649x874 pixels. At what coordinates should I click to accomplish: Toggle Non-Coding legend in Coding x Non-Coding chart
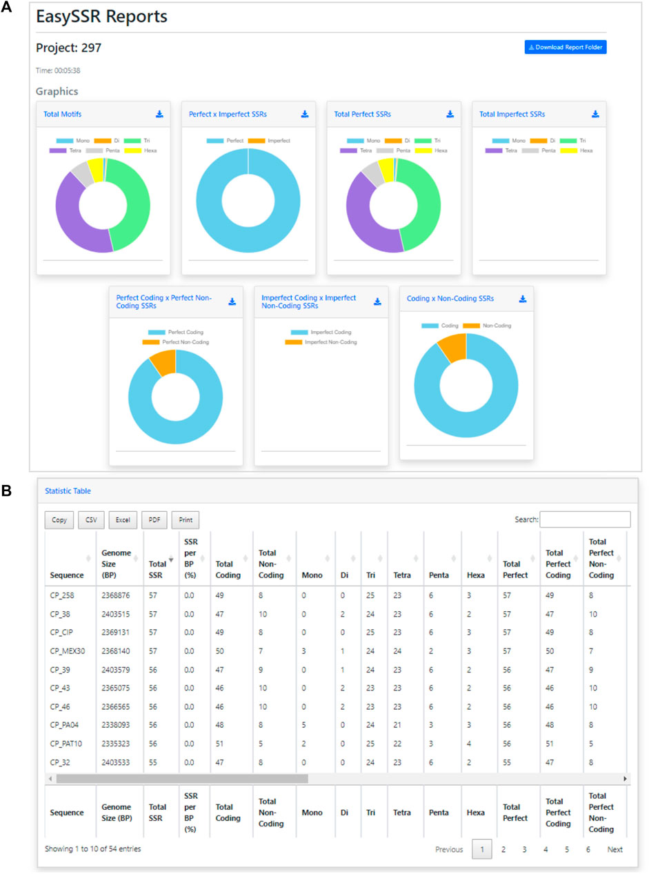point(486,326)
